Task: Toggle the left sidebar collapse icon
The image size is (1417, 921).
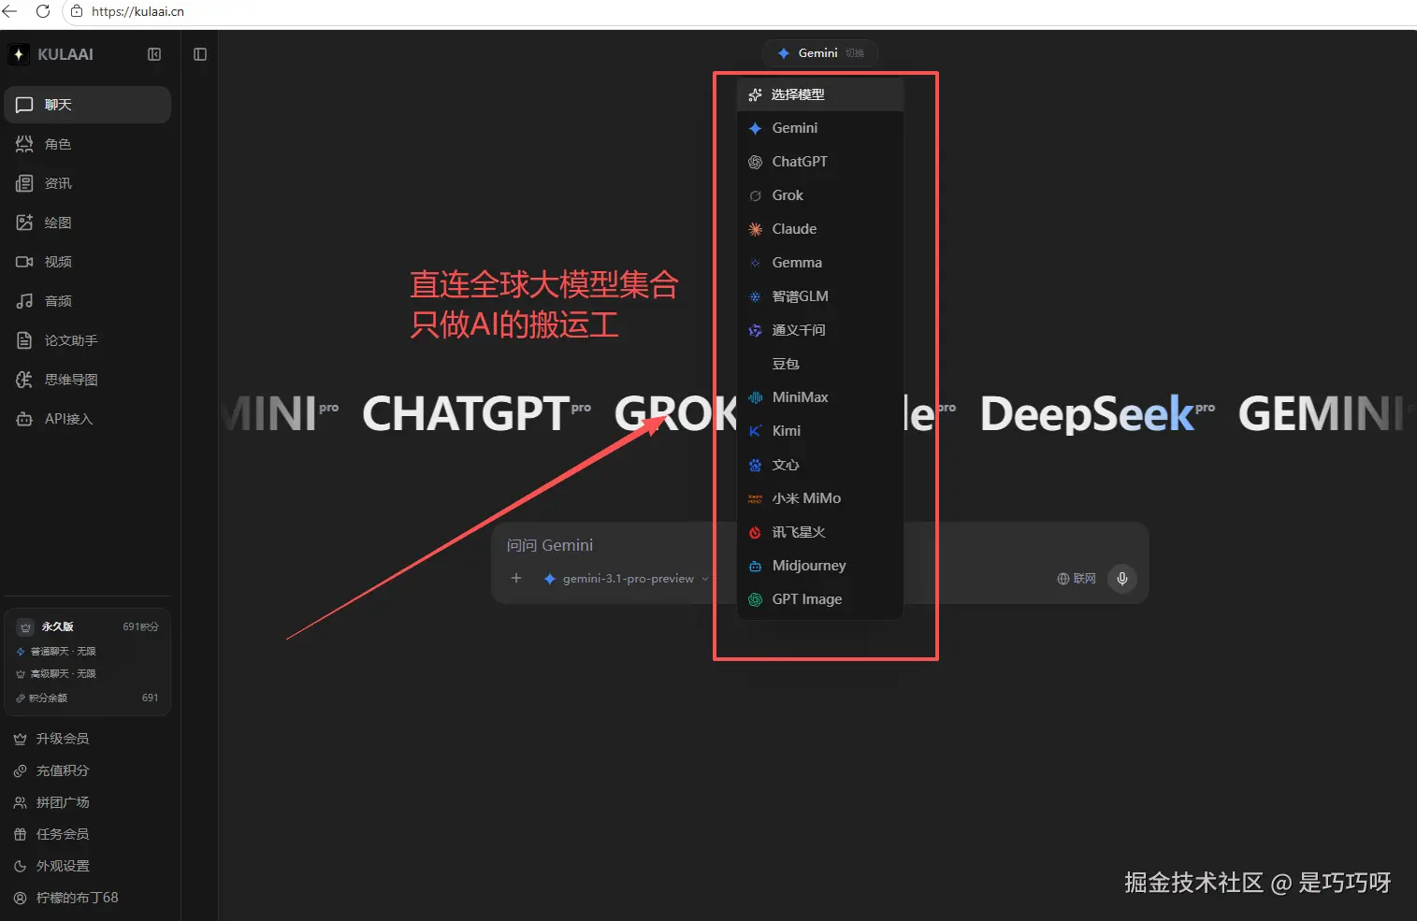Action: click(153, 54)
